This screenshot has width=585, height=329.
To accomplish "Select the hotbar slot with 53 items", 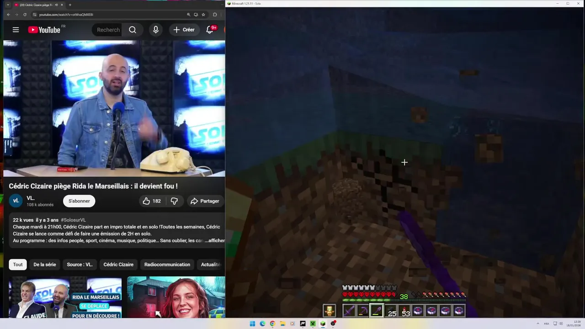I will click(x=404, y=311).
